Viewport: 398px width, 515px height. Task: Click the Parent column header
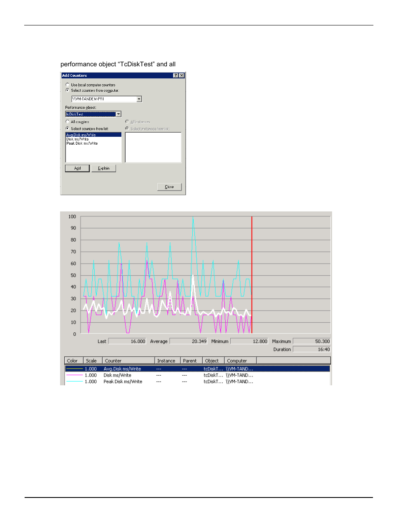pos(191,361)
